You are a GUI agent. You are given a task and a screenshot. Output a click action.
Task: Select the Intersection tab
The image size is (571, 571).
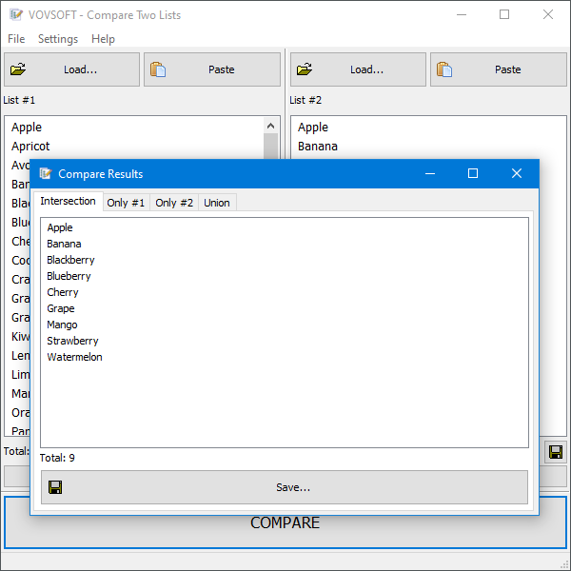68,202
